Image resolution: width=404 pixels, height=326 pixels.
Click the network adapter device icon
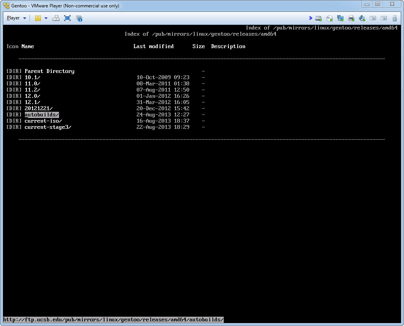coord(340,18)
